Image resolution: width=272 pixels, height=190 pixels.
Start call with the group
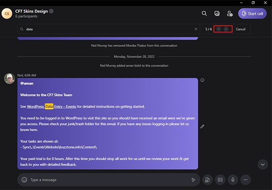253,14
